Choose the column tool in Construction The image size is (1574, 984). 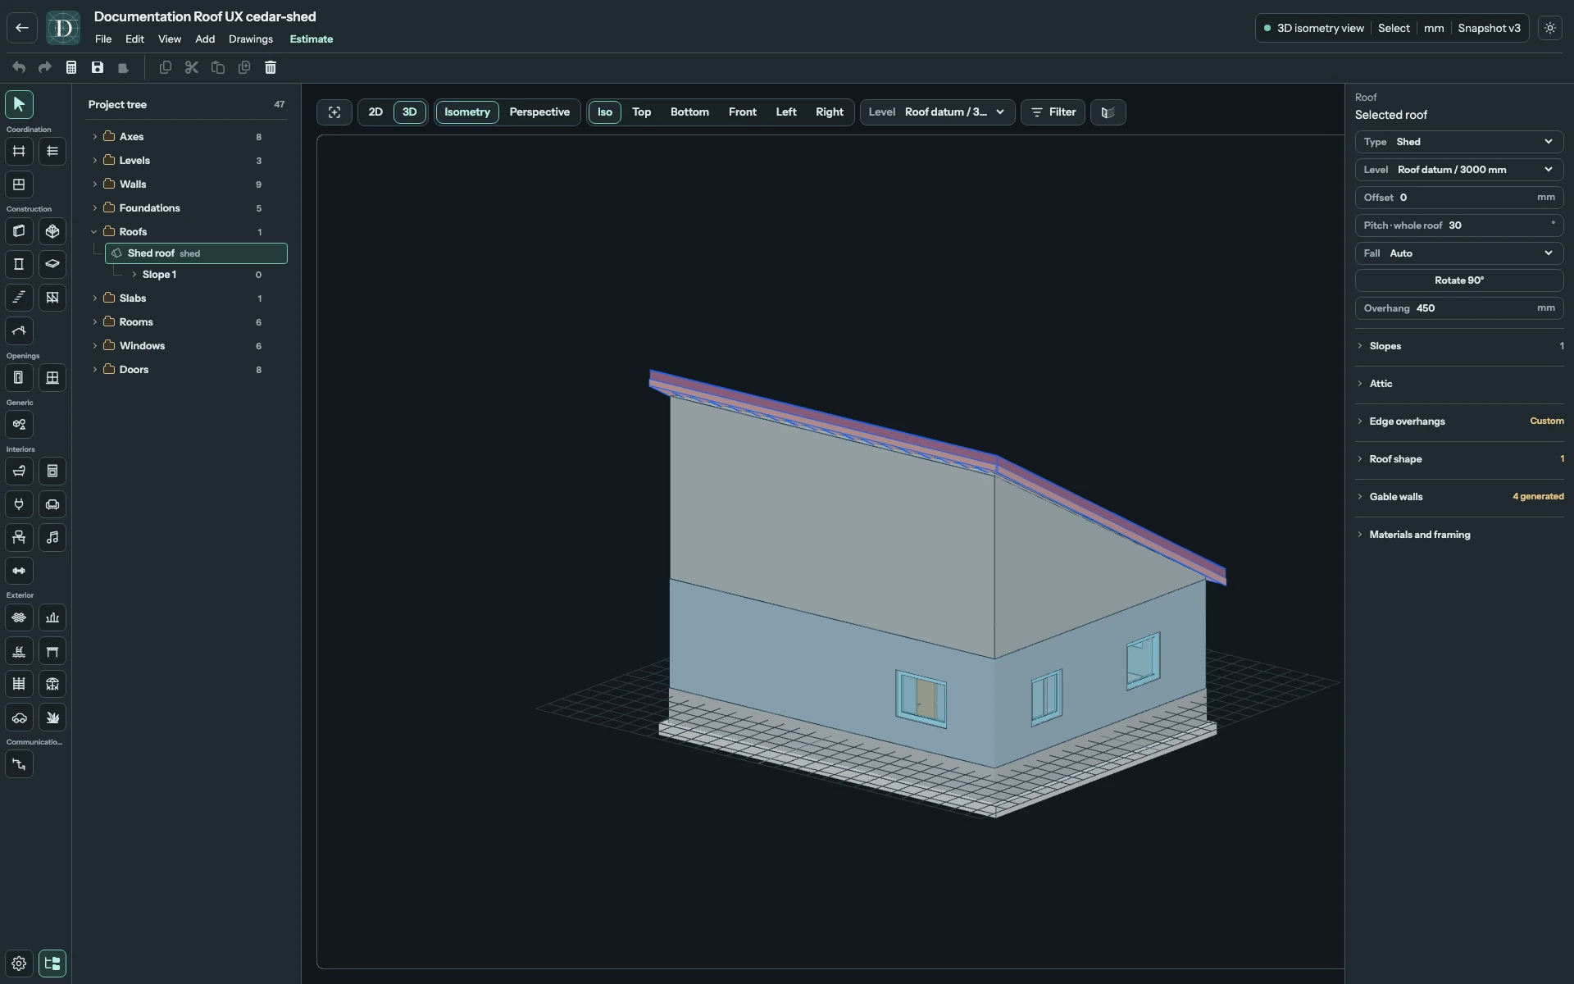(19, 264)
